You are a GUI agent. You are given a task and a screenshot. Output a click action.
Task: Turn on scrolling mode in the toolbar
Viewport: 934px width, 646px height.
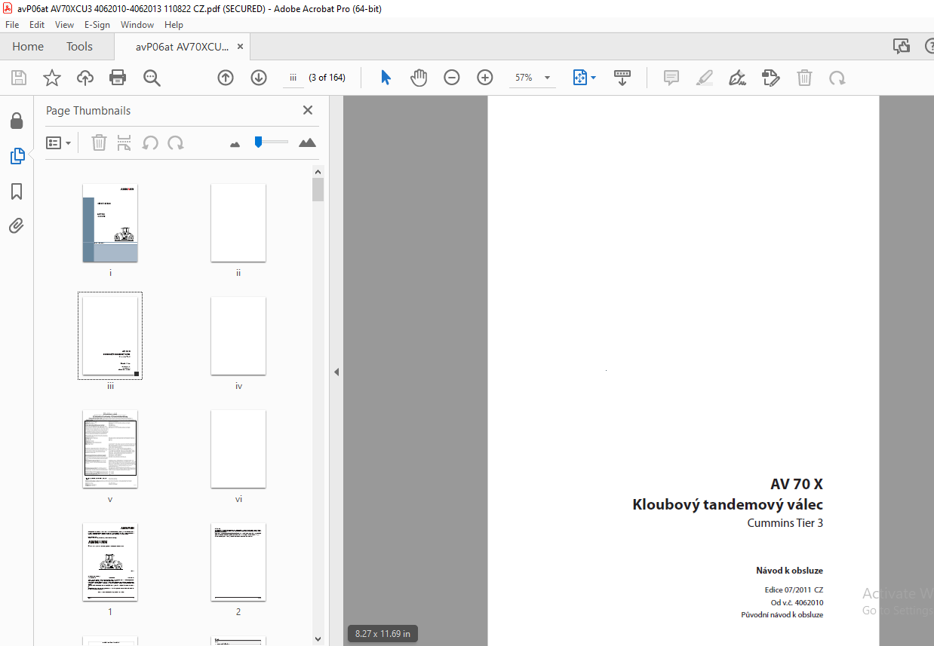coord(622,78)
